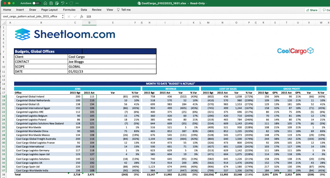Click the Comments button
Image resolution: width=330 pixels, height=178 pixels.
[325, 10]
